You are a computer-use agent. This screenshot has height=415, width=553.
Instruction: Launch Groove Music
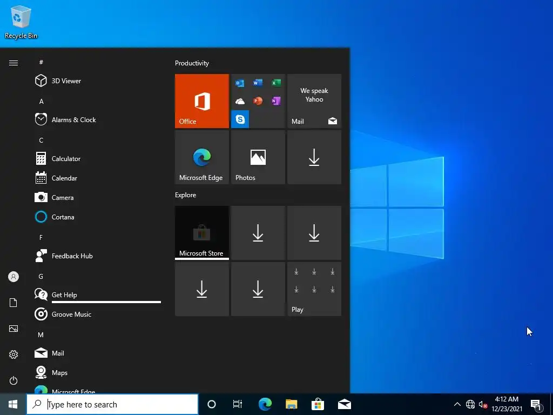click(98, 314)
